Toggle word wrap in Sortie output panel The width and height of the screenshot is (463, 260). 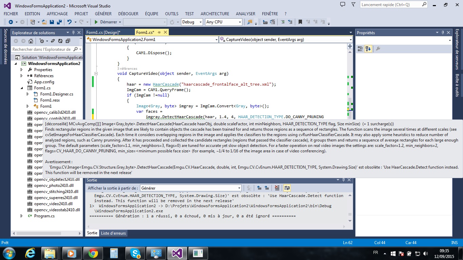[x=287, y=188]
